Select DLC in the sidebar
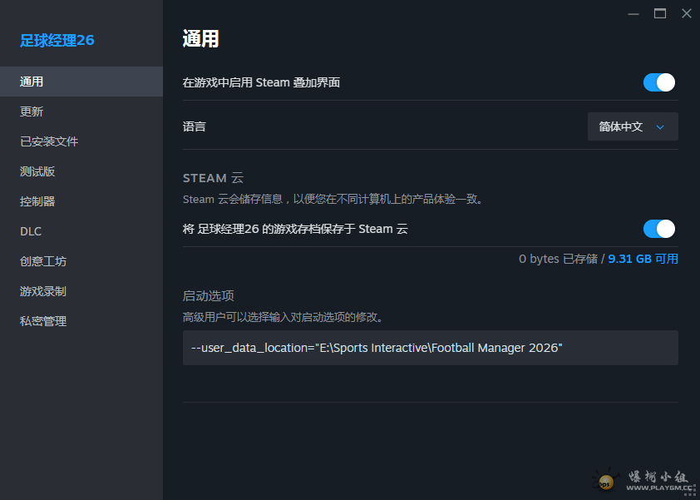This screenshot has width=700, height=500. click(x=31, y=231)
